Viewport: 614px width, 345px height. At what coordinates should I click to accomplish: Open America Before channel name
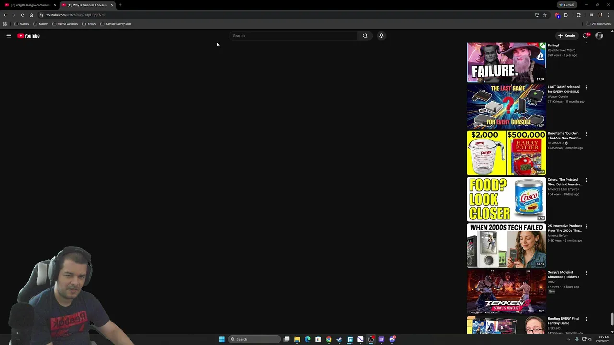click(x=557, y=236)
